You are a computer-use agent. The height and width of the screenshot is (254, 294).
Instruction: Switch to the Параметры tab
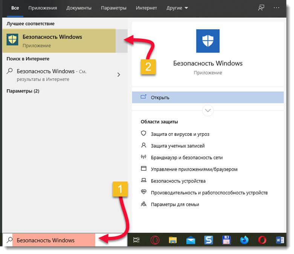[x=113, y=8]
